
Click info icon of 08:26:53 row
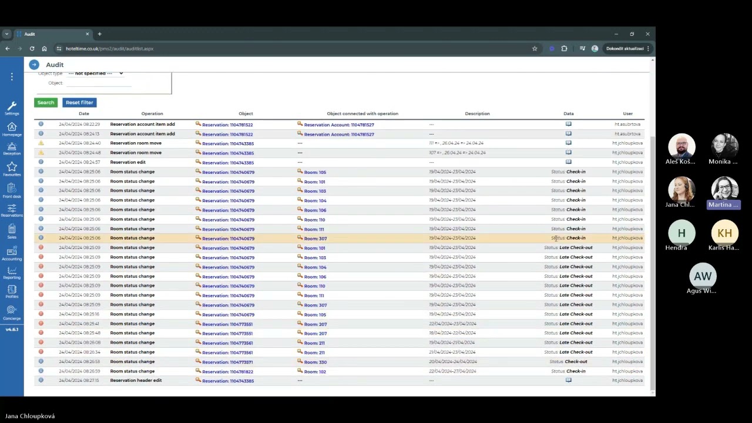point(41,361)
